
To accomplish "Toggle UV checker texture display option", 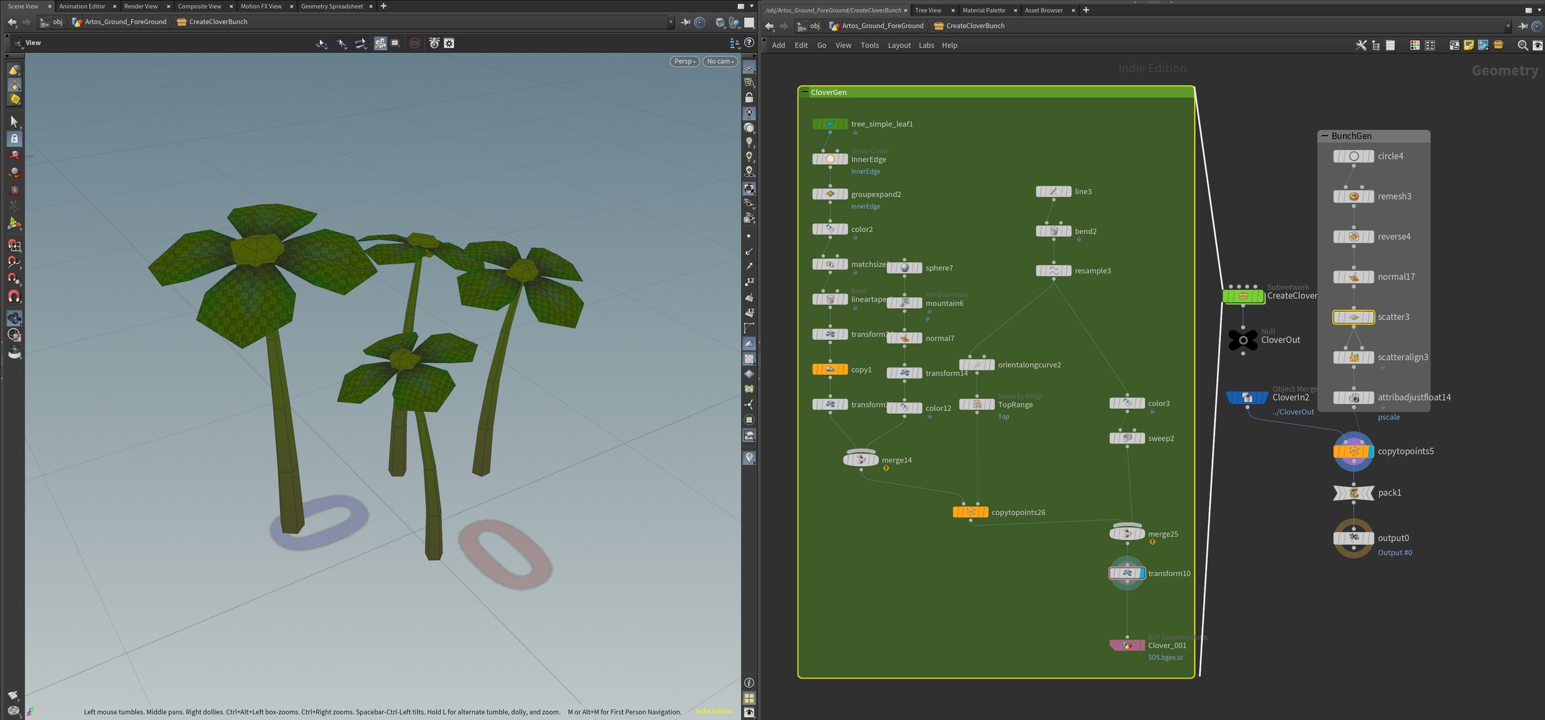I will 749,359.
